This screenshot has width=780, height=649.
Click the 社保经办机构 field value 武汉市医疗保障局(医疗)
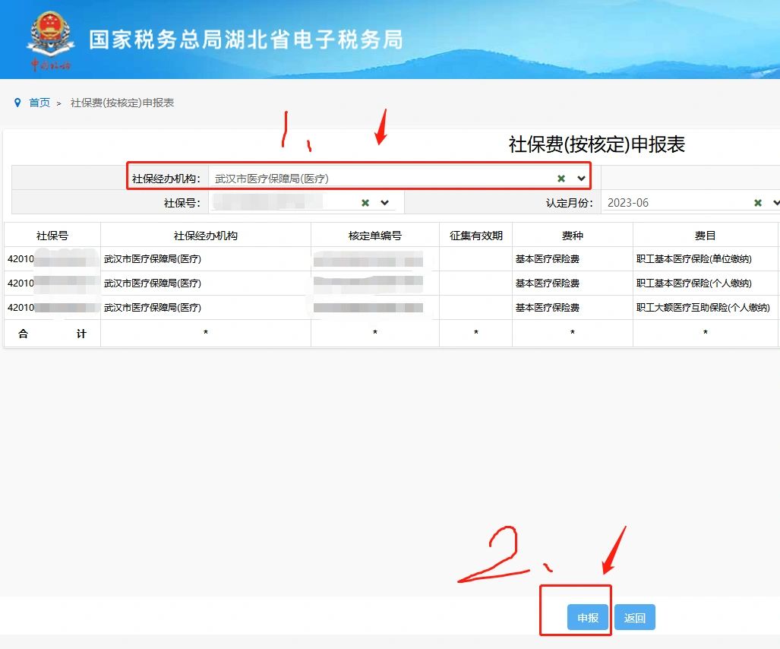[x=272, y=179]
